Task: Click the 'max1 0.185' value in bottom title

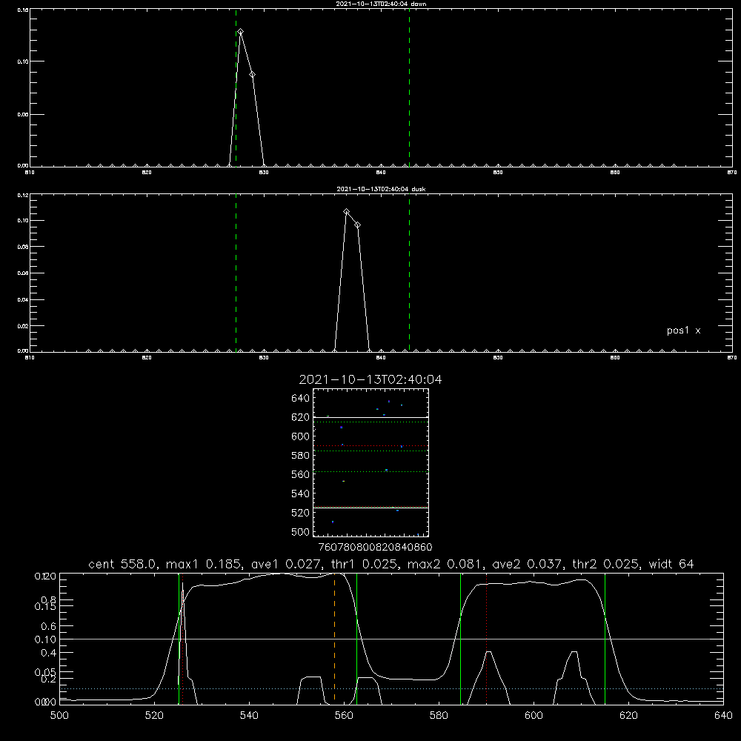Action: point(205,564)
